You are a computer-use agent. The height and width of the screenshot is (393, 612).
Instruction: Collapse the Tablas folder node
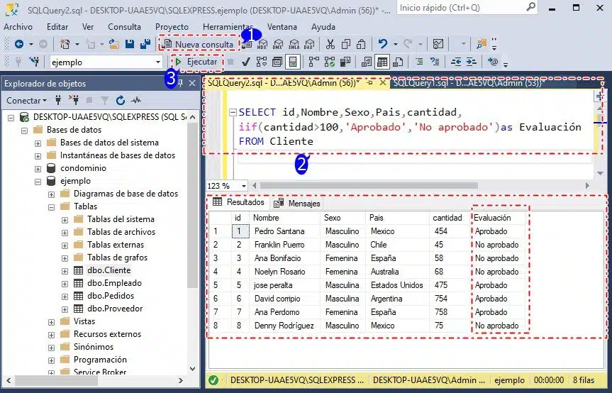click(52, 206)
